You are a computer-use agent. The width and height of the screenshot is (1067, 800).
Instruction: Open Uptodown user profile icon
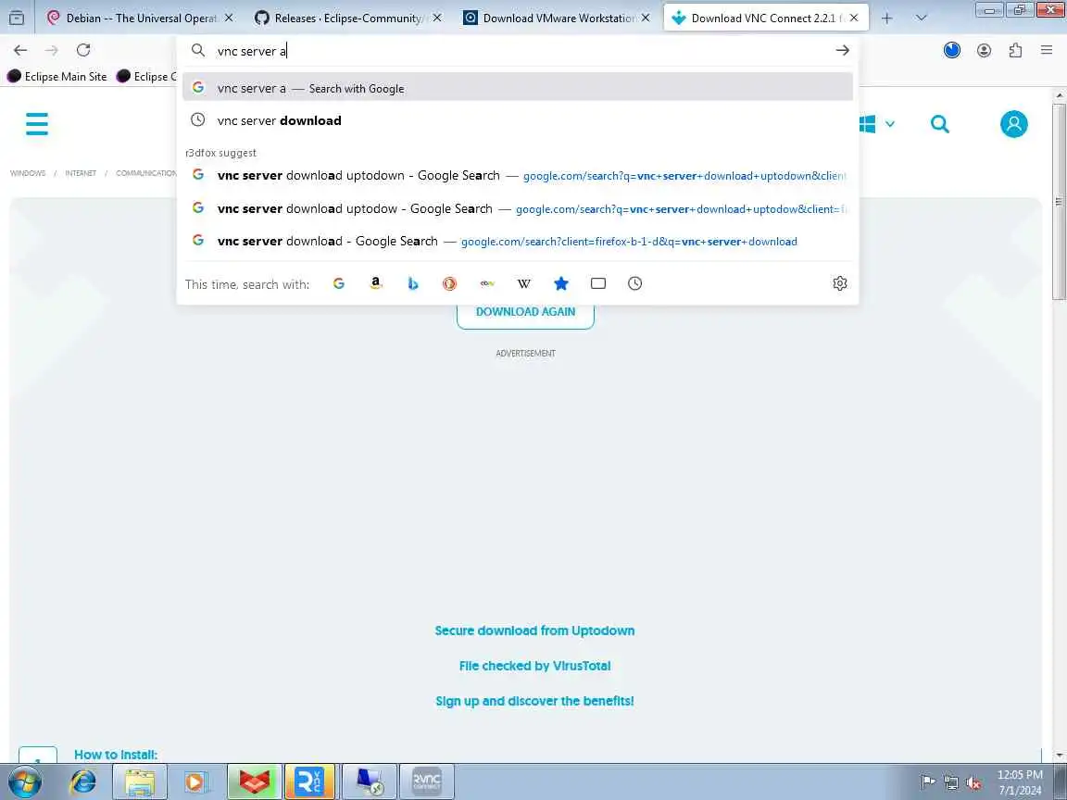pos(1014,124)
